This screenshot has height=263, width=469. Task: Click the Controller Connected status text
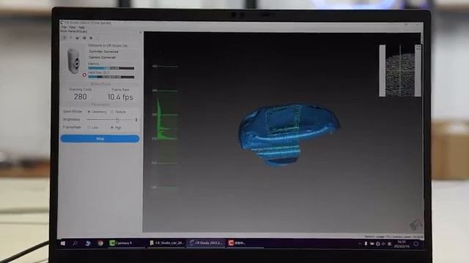click(103, 51)
